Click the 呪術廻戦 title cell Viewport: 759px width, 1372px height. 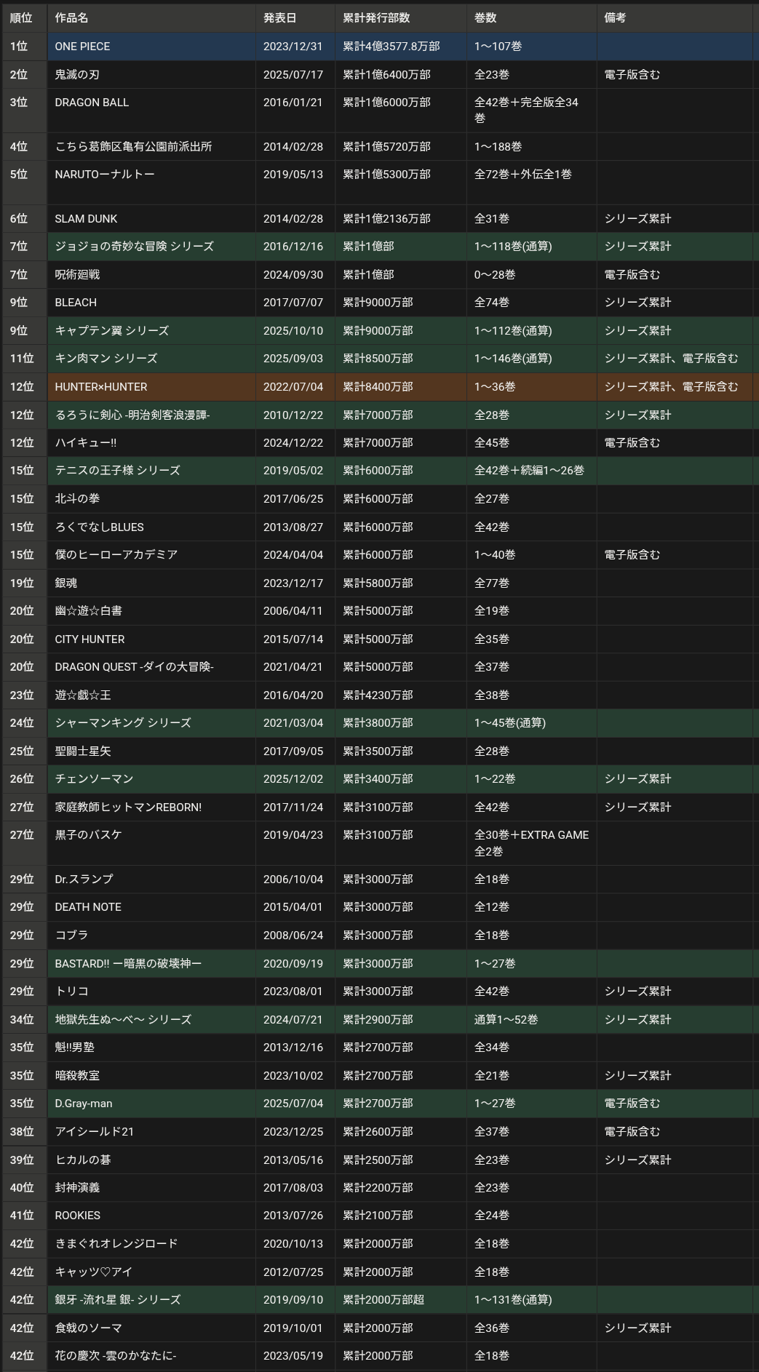[x=151, y=274]
